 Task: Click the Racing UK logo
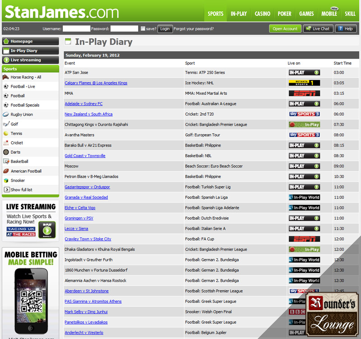pyautogui.click(x=21, y=229)
